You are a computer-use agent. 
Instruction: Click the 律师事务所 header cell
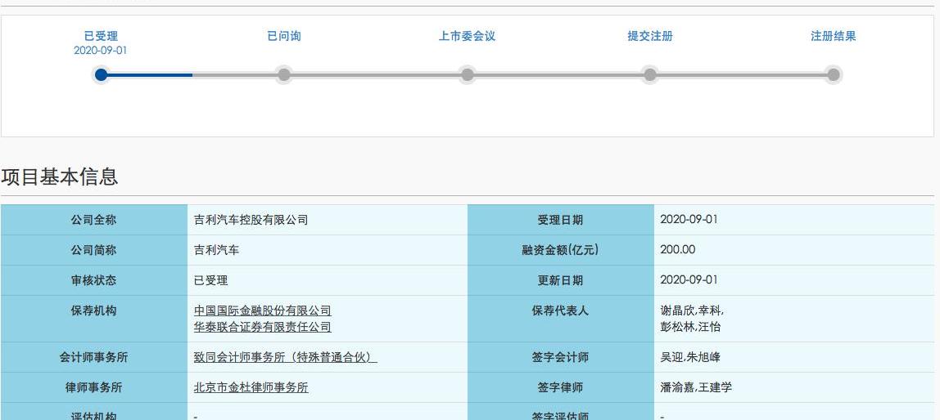(93, 387)
